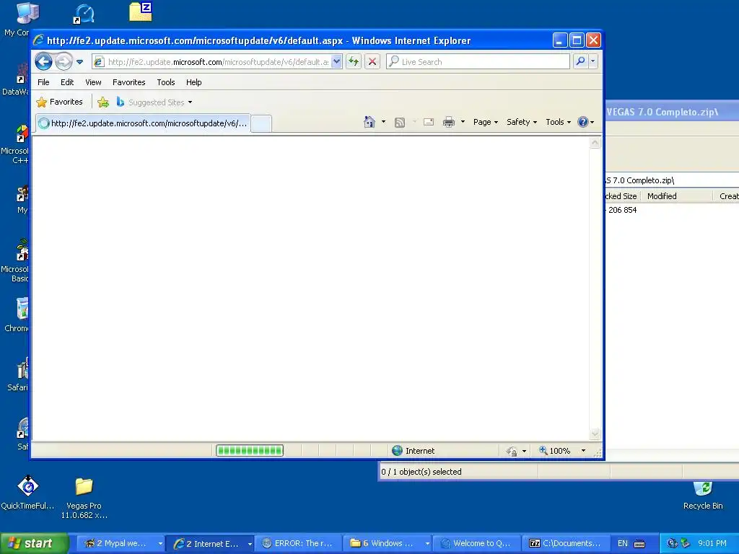This screenshot has width=739, height=554.
Task: Open ERROR taskbar window button
Action: coord(299,543)
